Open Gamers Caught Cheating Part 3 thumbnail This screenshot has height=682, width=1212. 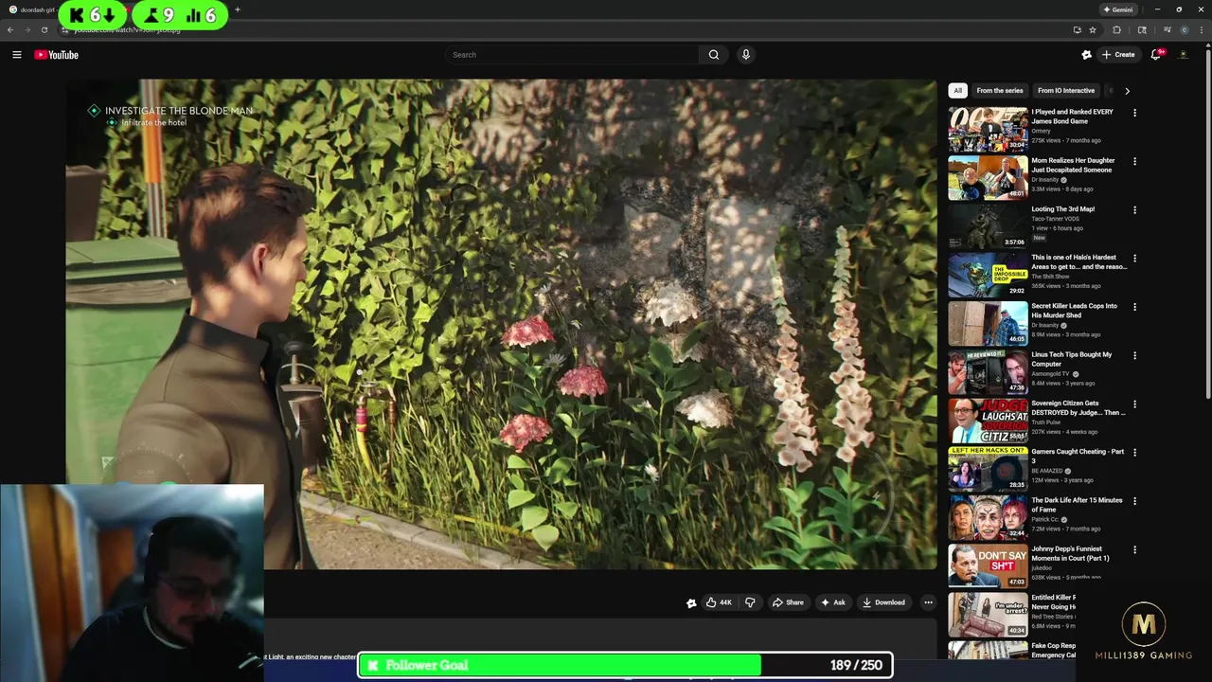[988, 469]
